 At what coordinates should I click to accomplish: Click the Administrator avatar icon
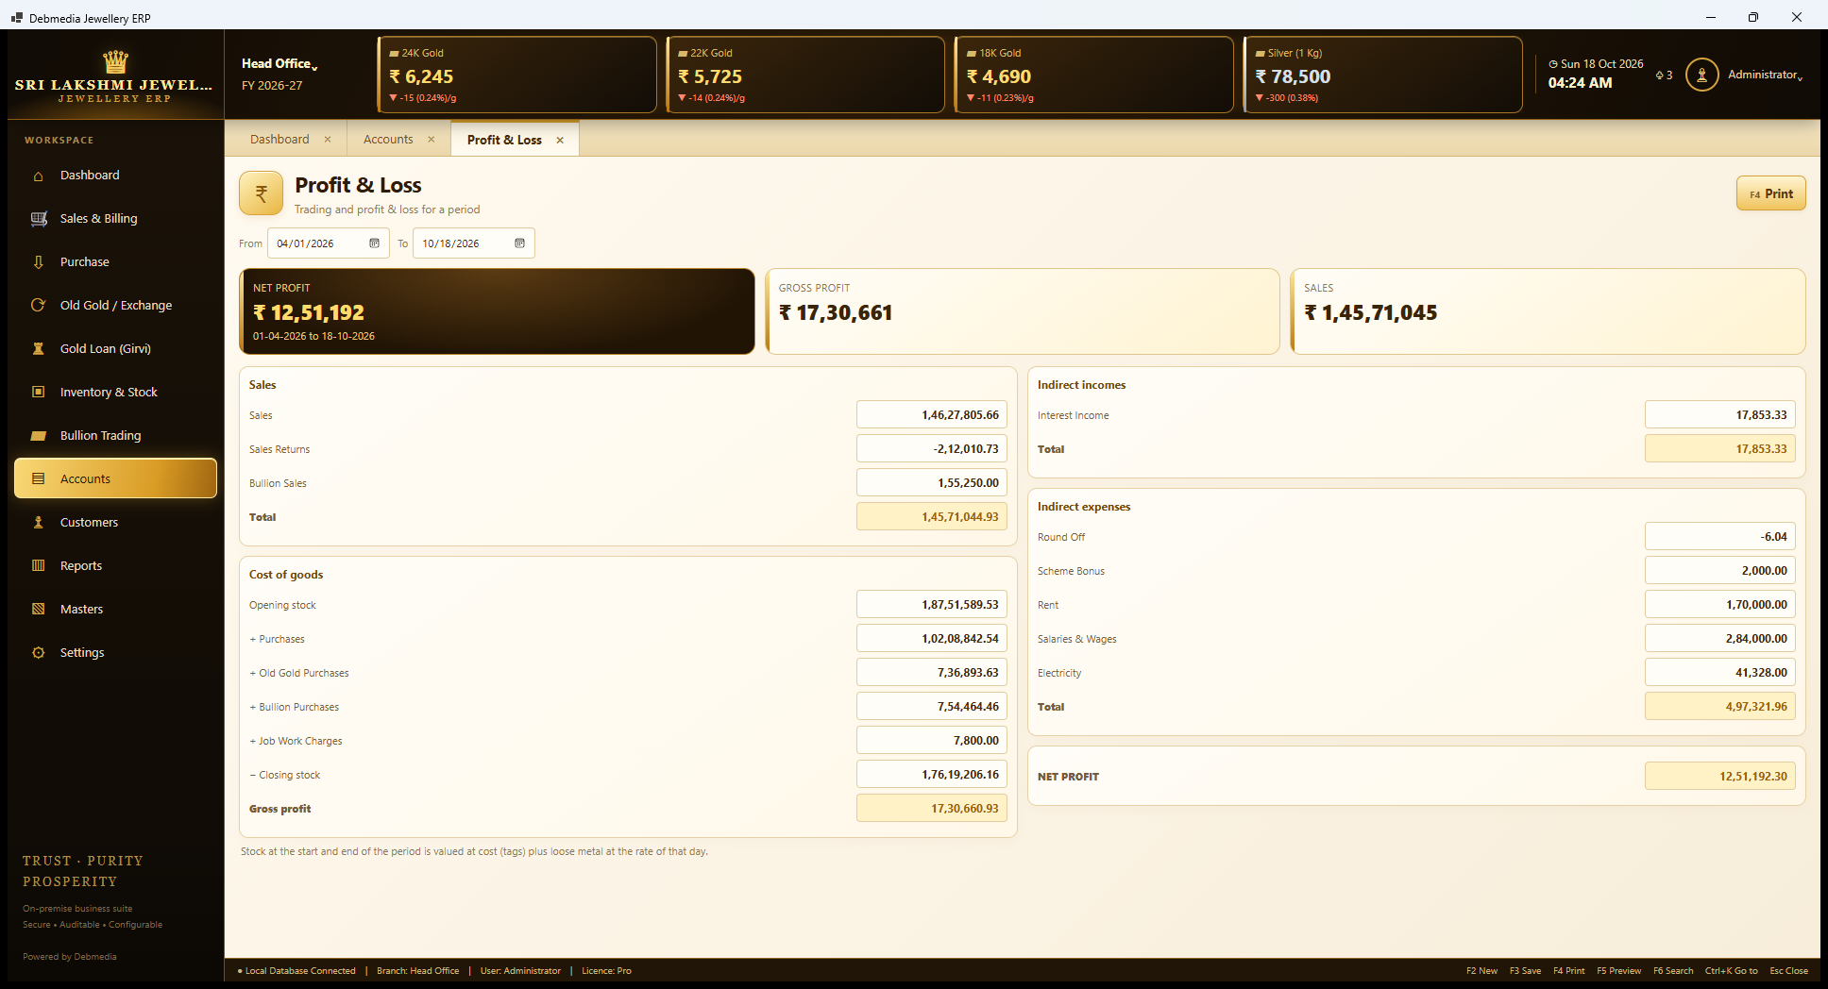pos(1701,75)
